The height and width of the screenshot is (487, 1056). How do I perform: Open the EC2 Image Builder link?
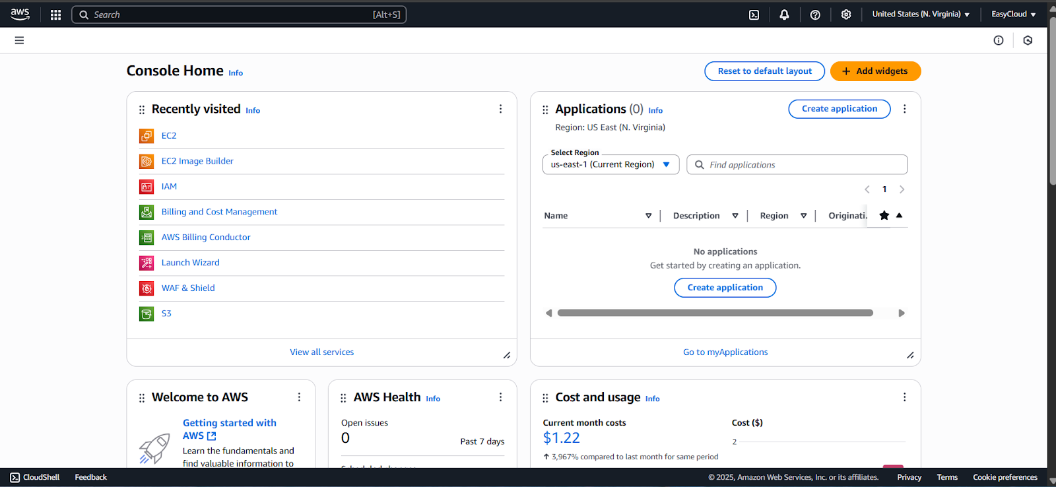pyautogui.click(x=197, y=161)
